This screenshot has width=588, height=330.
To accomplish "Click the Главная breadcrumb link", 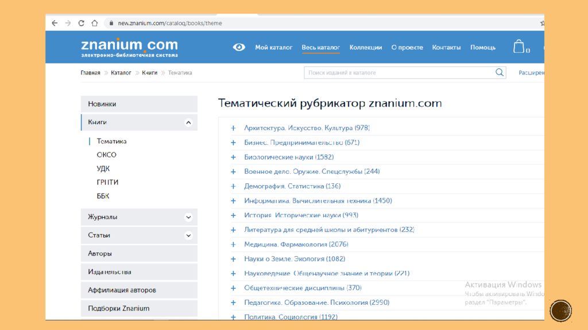I will tap(90, 73).
